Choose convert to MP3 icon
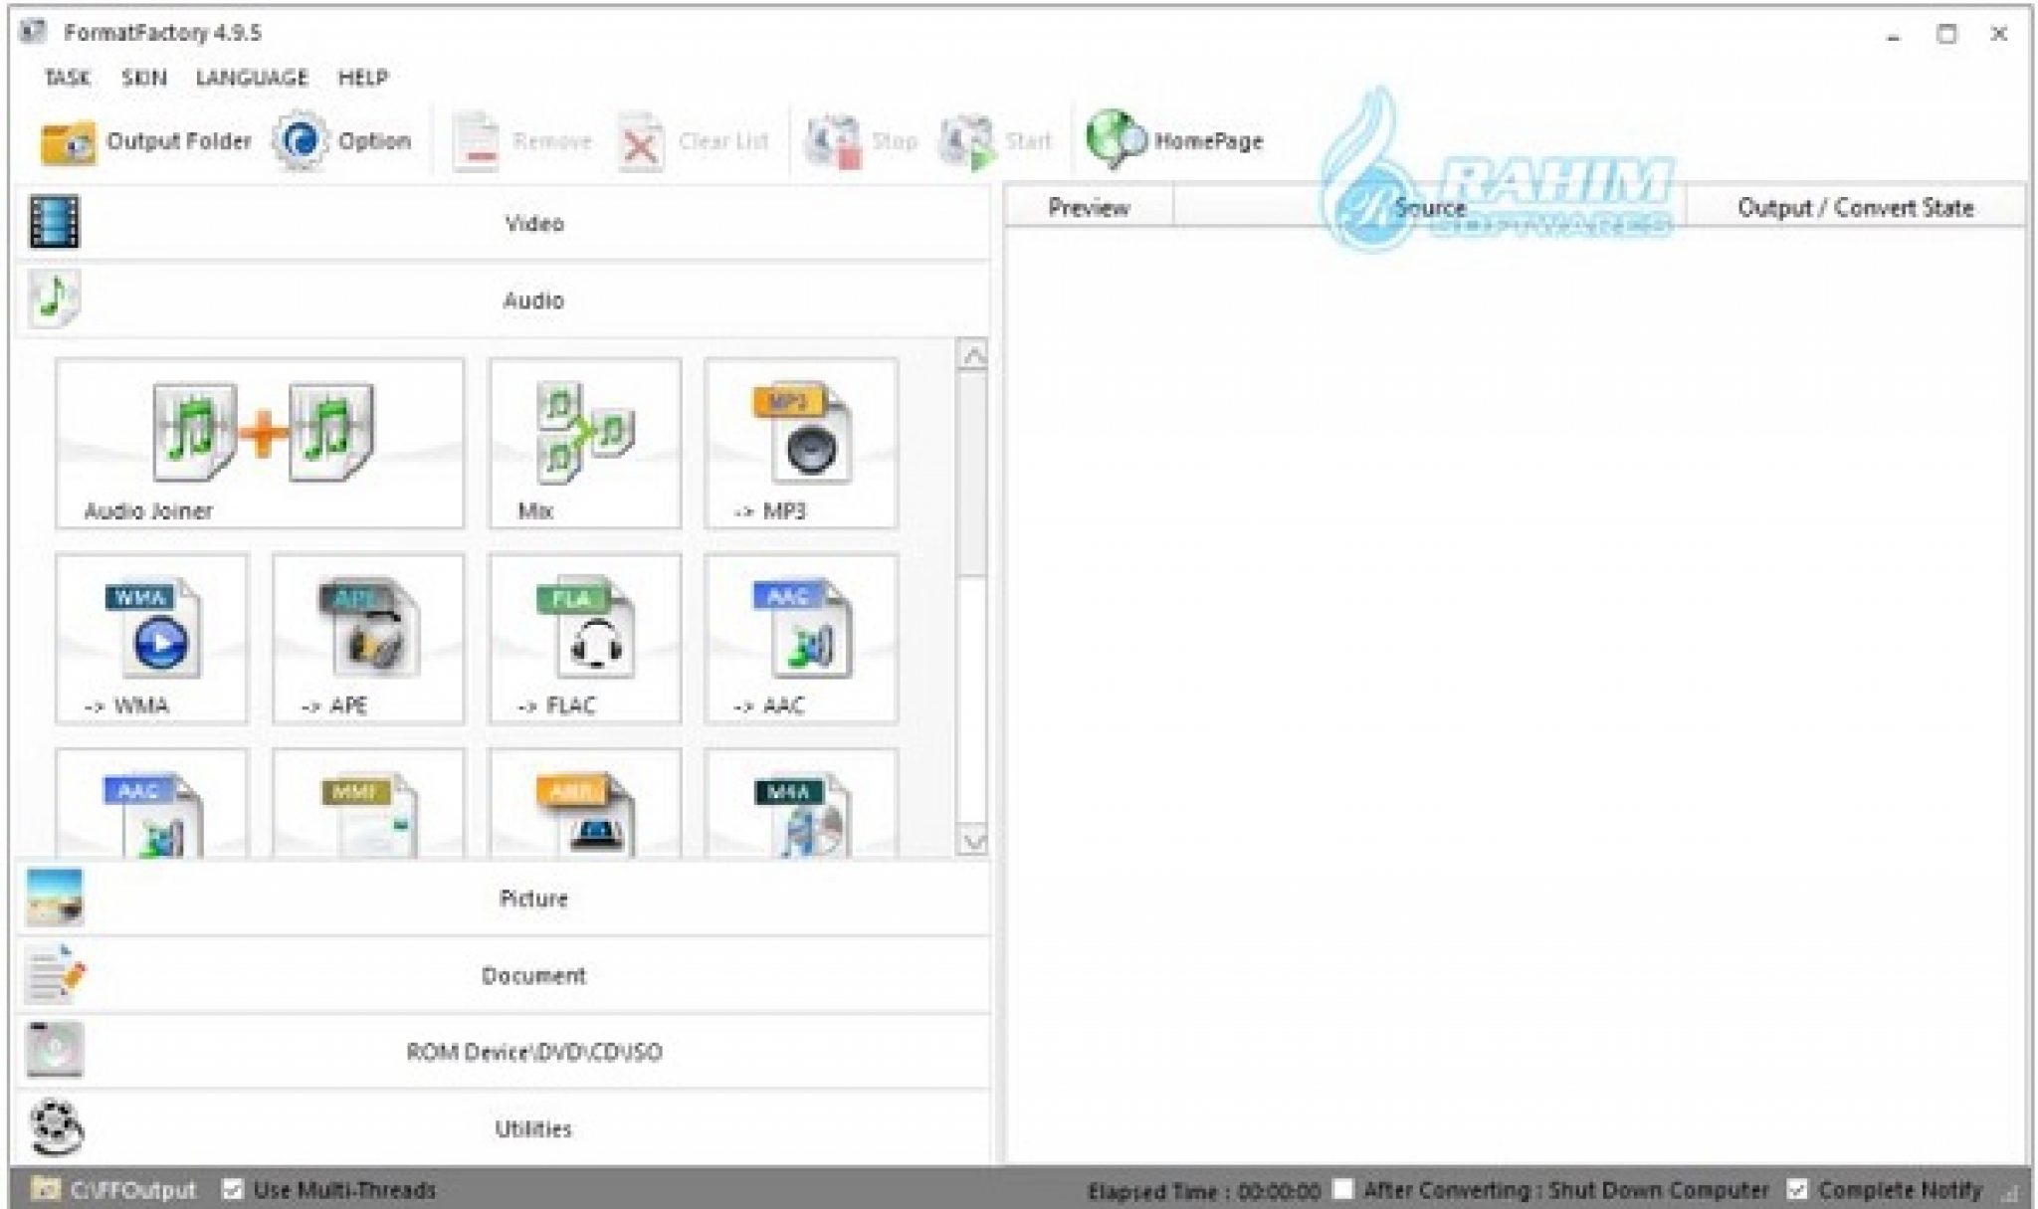2038x1209 pixels. (x=800, y=442)
